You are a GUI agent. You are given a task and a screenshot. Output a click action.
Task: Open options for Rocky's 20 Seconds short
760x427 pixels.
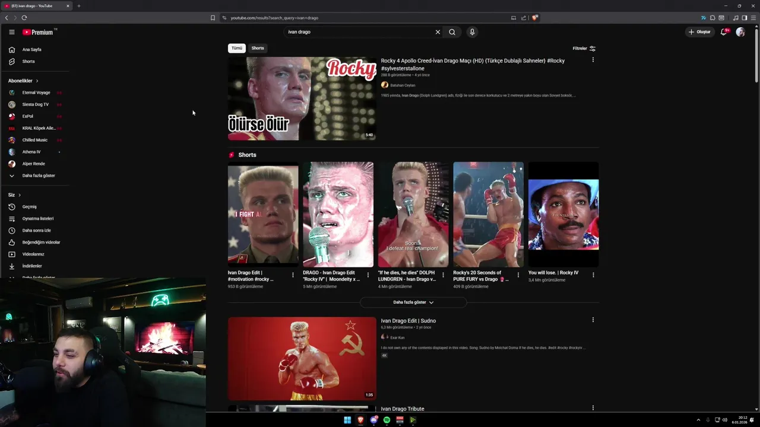click(518, 275)
